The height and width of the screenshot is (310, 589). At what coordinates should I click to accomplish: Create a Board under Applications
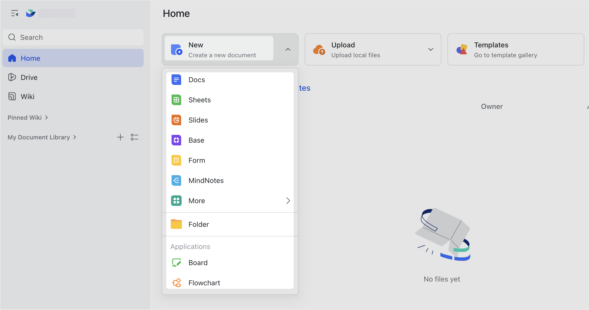pos(198,262)
